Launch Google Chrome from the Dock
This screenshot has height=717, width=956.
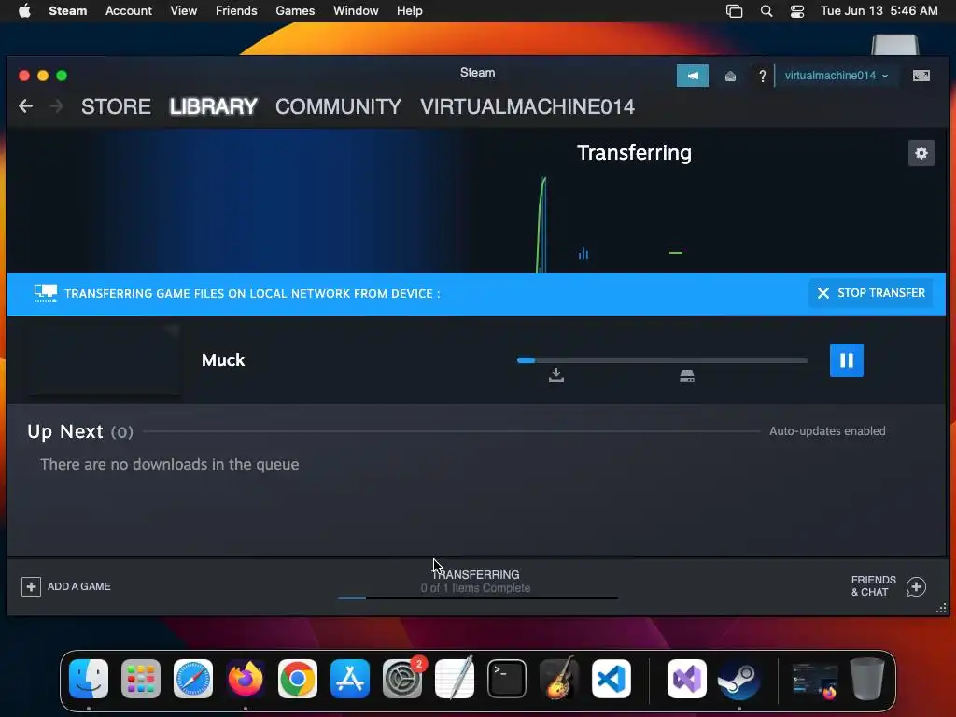tap(298, 679)
